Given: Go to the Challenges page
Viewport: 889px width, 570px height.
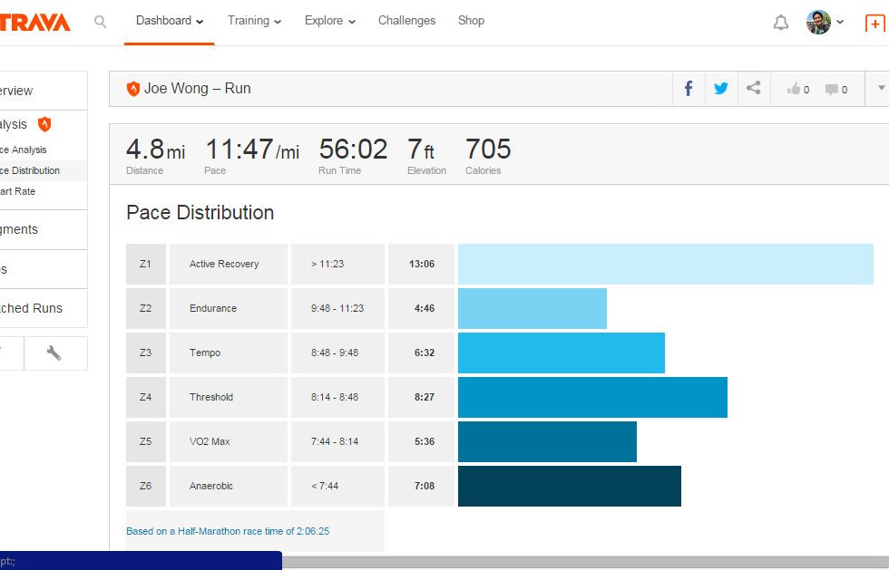Looking at the screenshot, I should tap(406, 21).
